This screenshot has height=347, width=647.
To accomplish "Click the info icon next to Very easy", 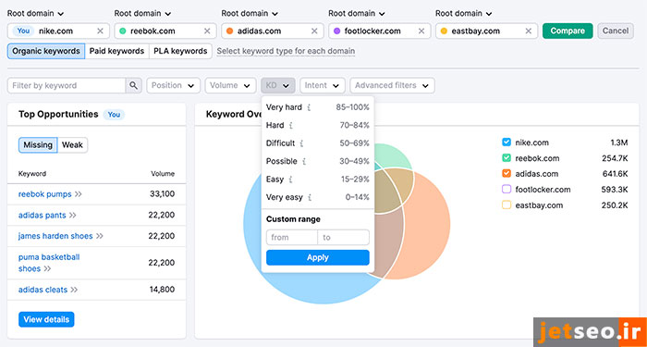I will pyautogui.click(x=310, y=197).
